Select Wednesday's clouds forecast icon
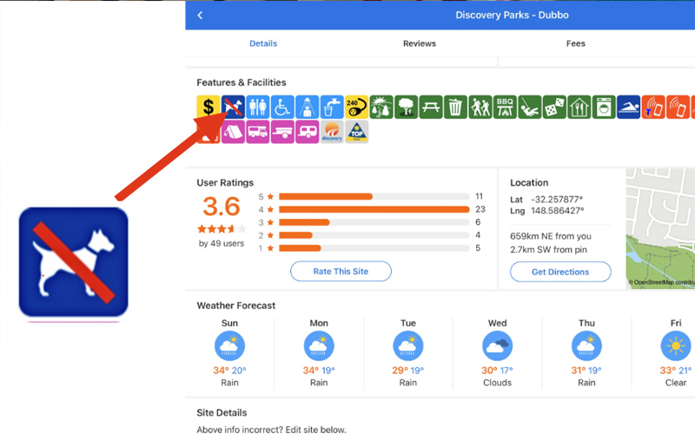This screenshot has height=434, width=695. [x=497, y=345]
